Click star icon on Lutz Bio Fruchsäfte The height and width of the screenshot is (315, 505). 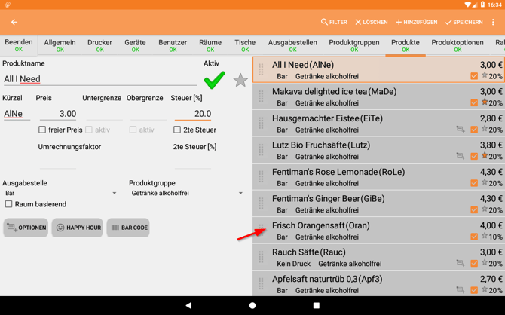(485, 156)
